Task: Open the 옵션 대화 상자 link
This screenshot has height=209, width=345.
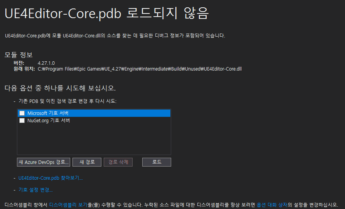Action: (272, 205)
